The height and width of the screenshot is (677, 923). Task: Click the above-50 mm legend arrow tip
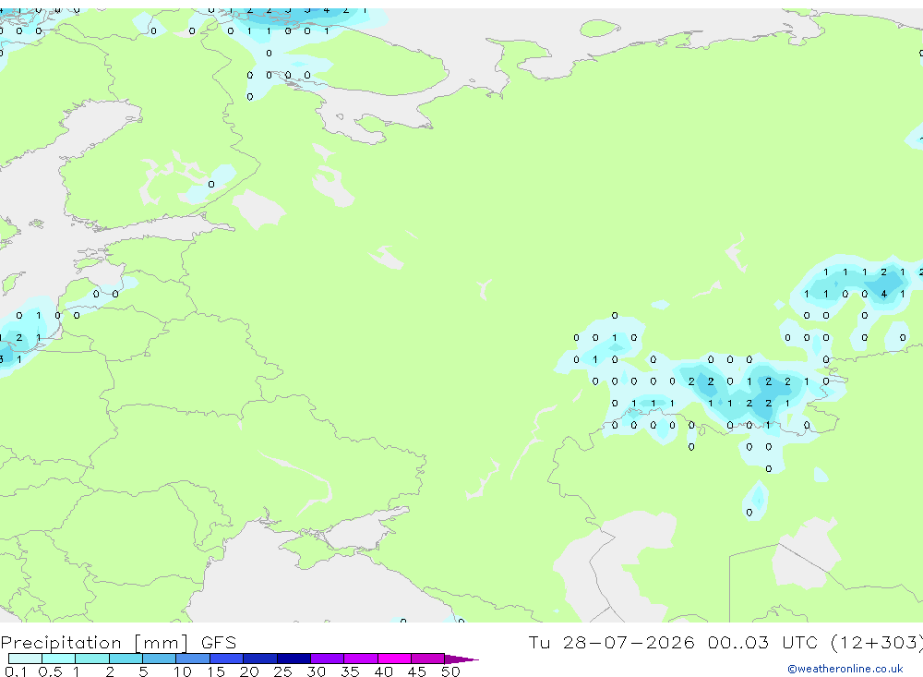(x=461, y=659)
